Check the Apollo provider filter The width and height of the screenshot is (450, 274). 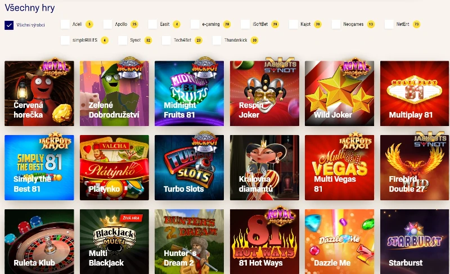pyautogui.click(x=107, y=24)
